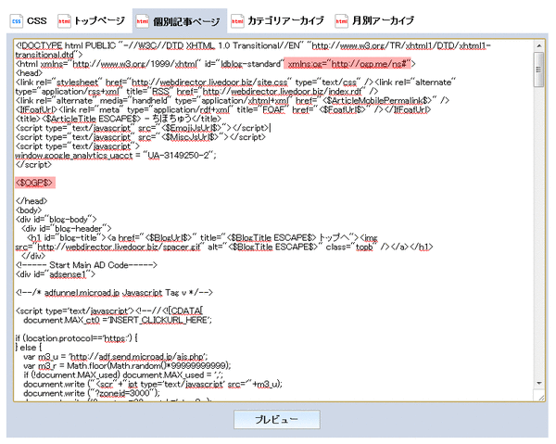Viewport: 556px width, 444px height.
Task: Click the html icon beside トップページ
Action: tap(64, 21)
